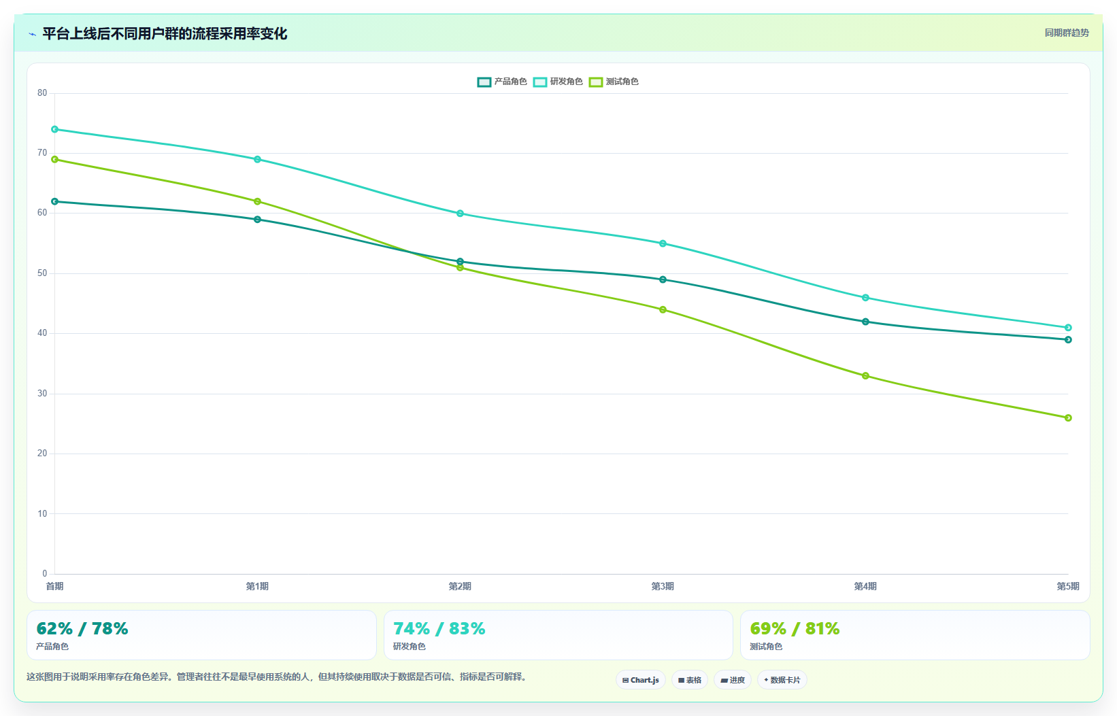This screenshot has height=716, width=1117.
Task: Click 研发角色 data point at 第2期
Action: pyautogui.click(x=461, y=214)
